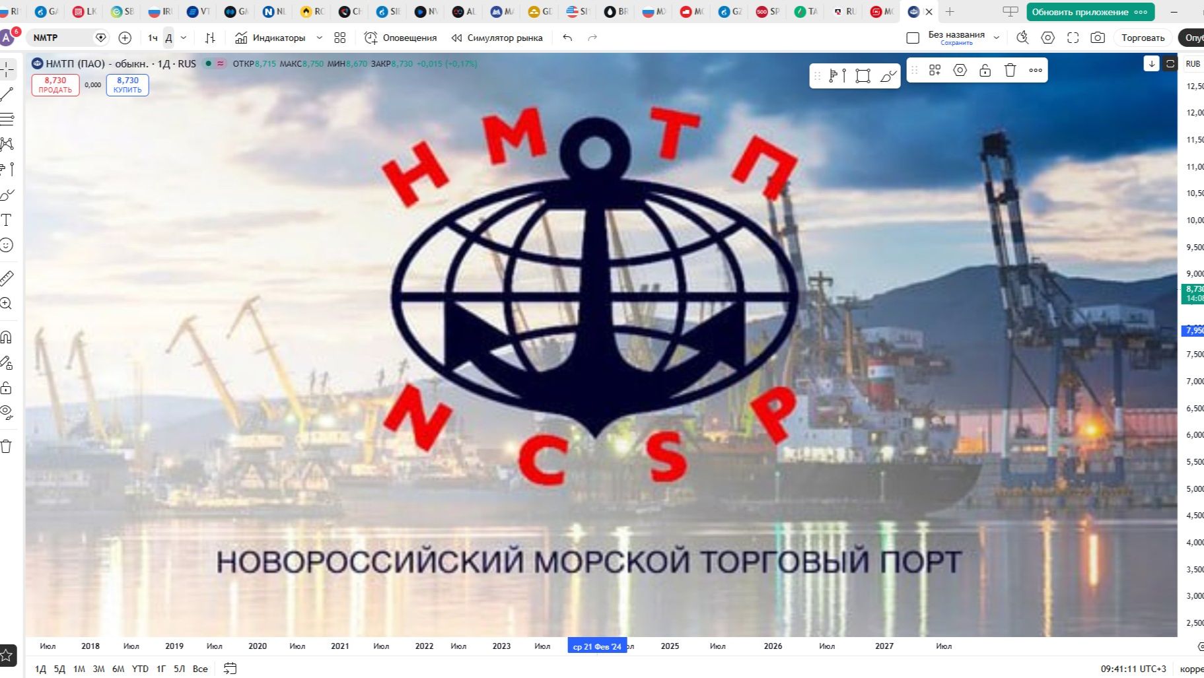Switch to the SP tab
This screenshot has height=678, width=1204.
click(768, 12)
